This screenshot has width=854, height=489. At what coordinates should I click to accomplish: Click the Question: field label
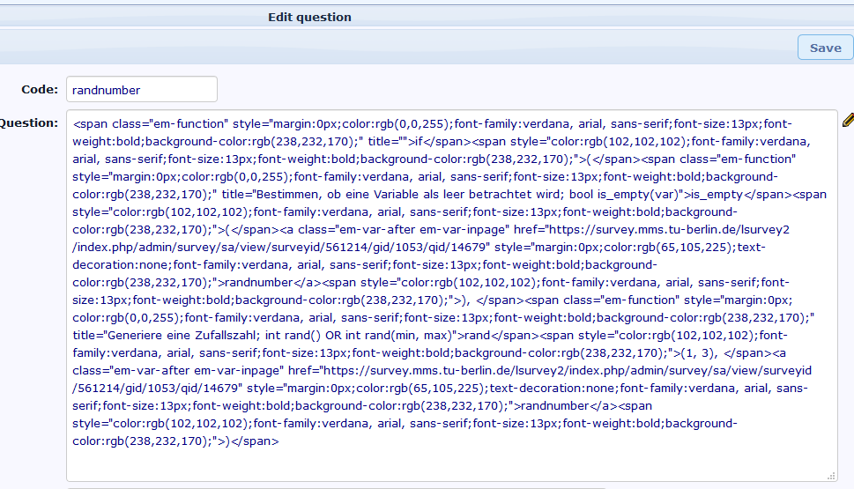tap(30, 122)
